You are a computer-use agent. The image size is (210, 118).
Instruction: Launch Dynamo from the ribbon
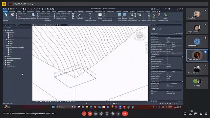point(159,15)
